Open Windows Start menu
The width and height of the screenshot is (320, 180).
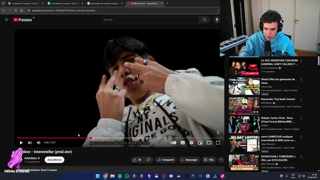pyautogui.click(x=98, y=176)
